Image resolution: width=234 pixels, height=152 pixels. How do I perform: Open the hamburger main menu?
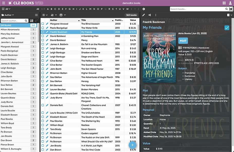[4, 3]
